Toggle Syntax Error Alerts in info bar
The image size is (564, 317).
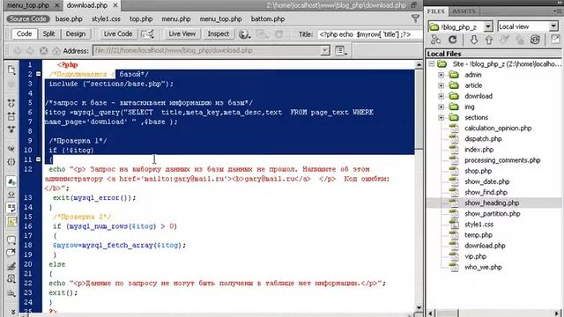tap(11, 221)
